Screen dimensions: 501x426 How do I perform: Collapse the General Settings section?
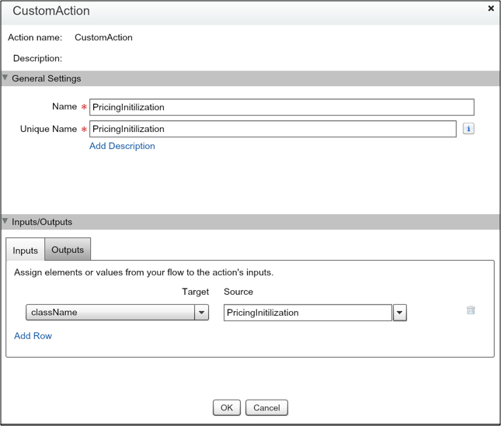click(x=5, y=78)
